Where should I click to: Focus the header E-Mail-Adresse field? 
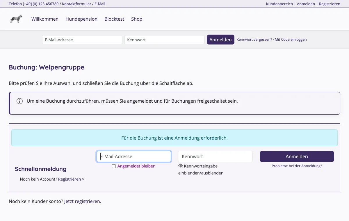pos(82,40)
